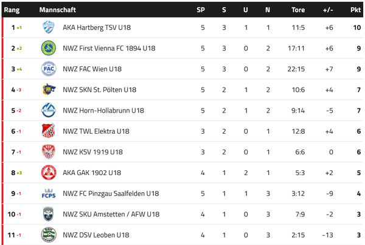Click the AKA Hartberg TSV U18 club logo
365x245 pixels.
(49, 27)
